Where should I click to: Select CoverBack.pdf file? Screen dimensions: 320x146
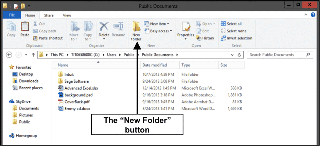tap(74, 102)
